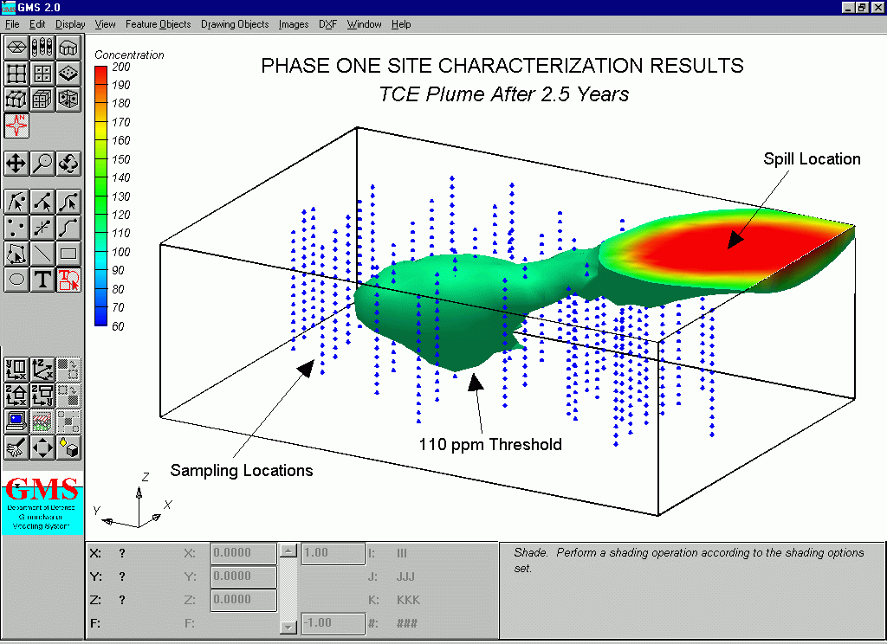887x644 pixels.
Task: Open the Display menu
Action: [70, 24]
